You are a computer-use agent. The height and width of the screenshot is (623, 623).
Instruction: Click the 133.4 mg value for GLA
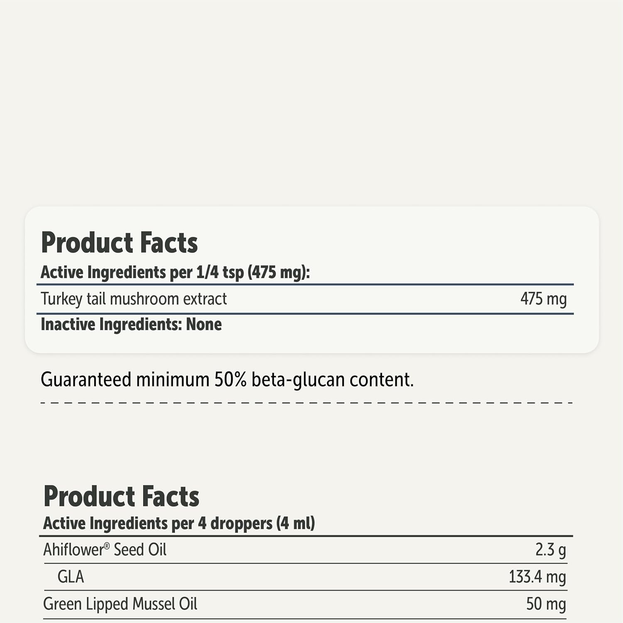[x=537, y=577]
